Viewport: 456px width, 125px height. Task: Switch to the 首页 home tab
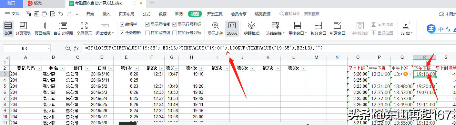(x=11, y=3)
